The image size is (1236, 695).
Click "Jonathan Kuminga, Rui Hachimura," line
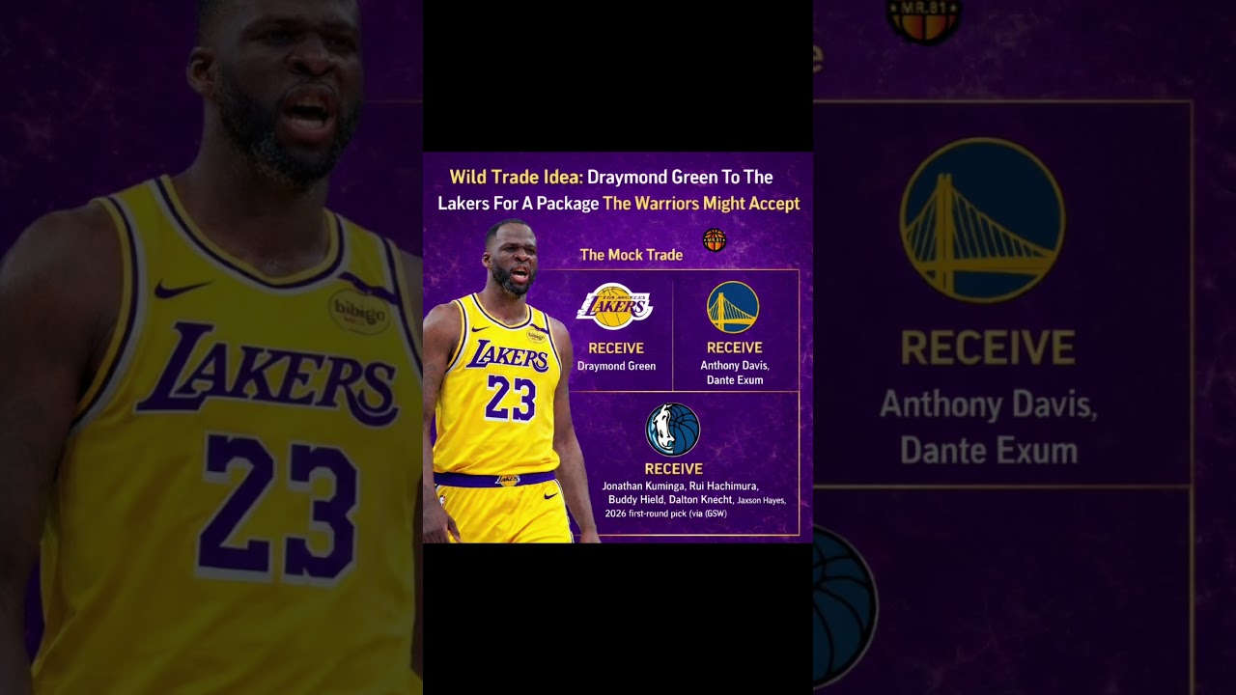tap(681, 486)
